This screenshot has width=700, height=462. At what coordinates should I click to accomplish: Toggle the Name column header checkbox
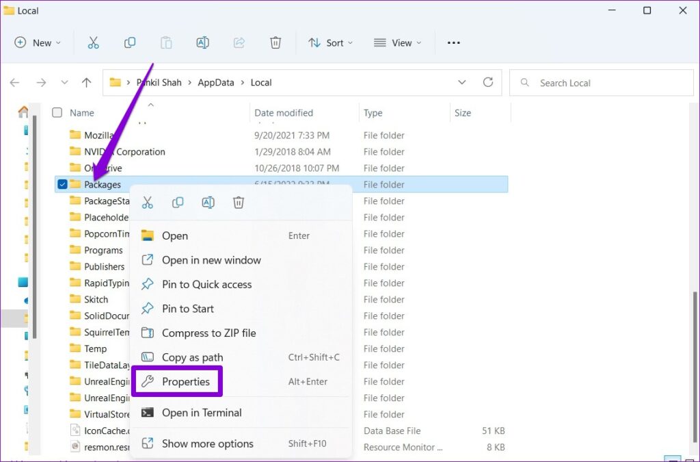click(57, 112)
